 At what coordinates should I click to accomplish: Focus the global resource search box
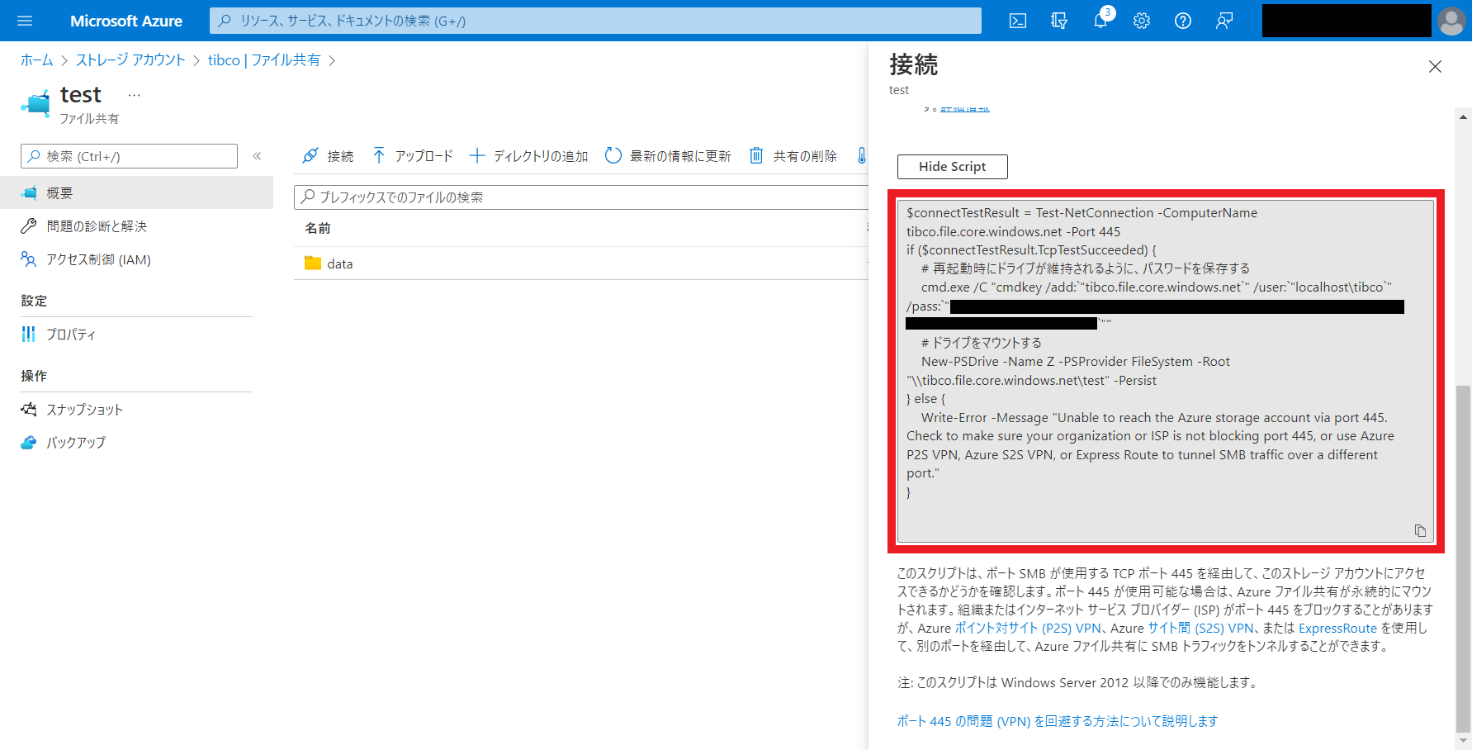pyautogui.click(x=595, y=21)
